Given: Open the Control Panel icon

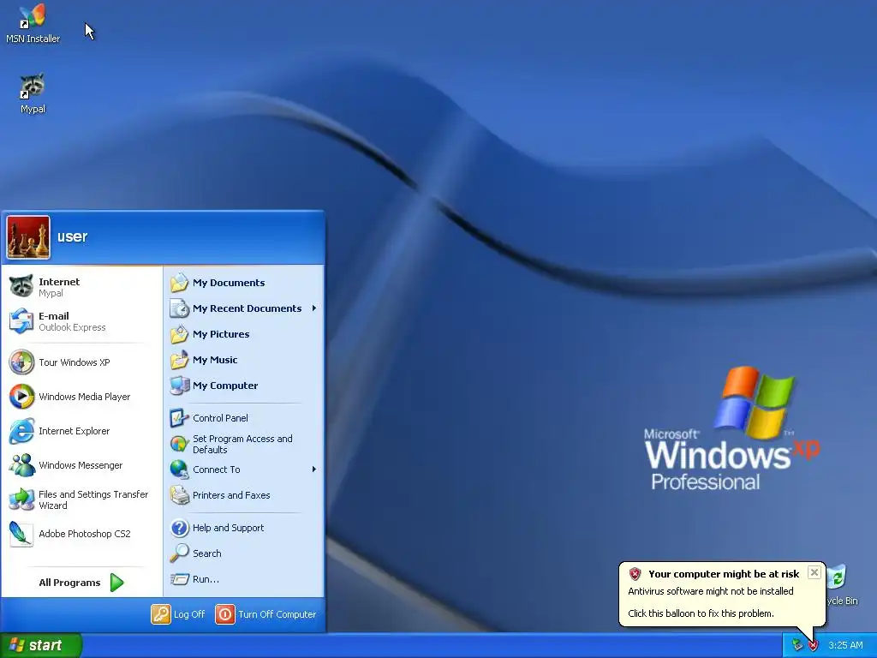Looking at the screenshot, I should 180,418.
